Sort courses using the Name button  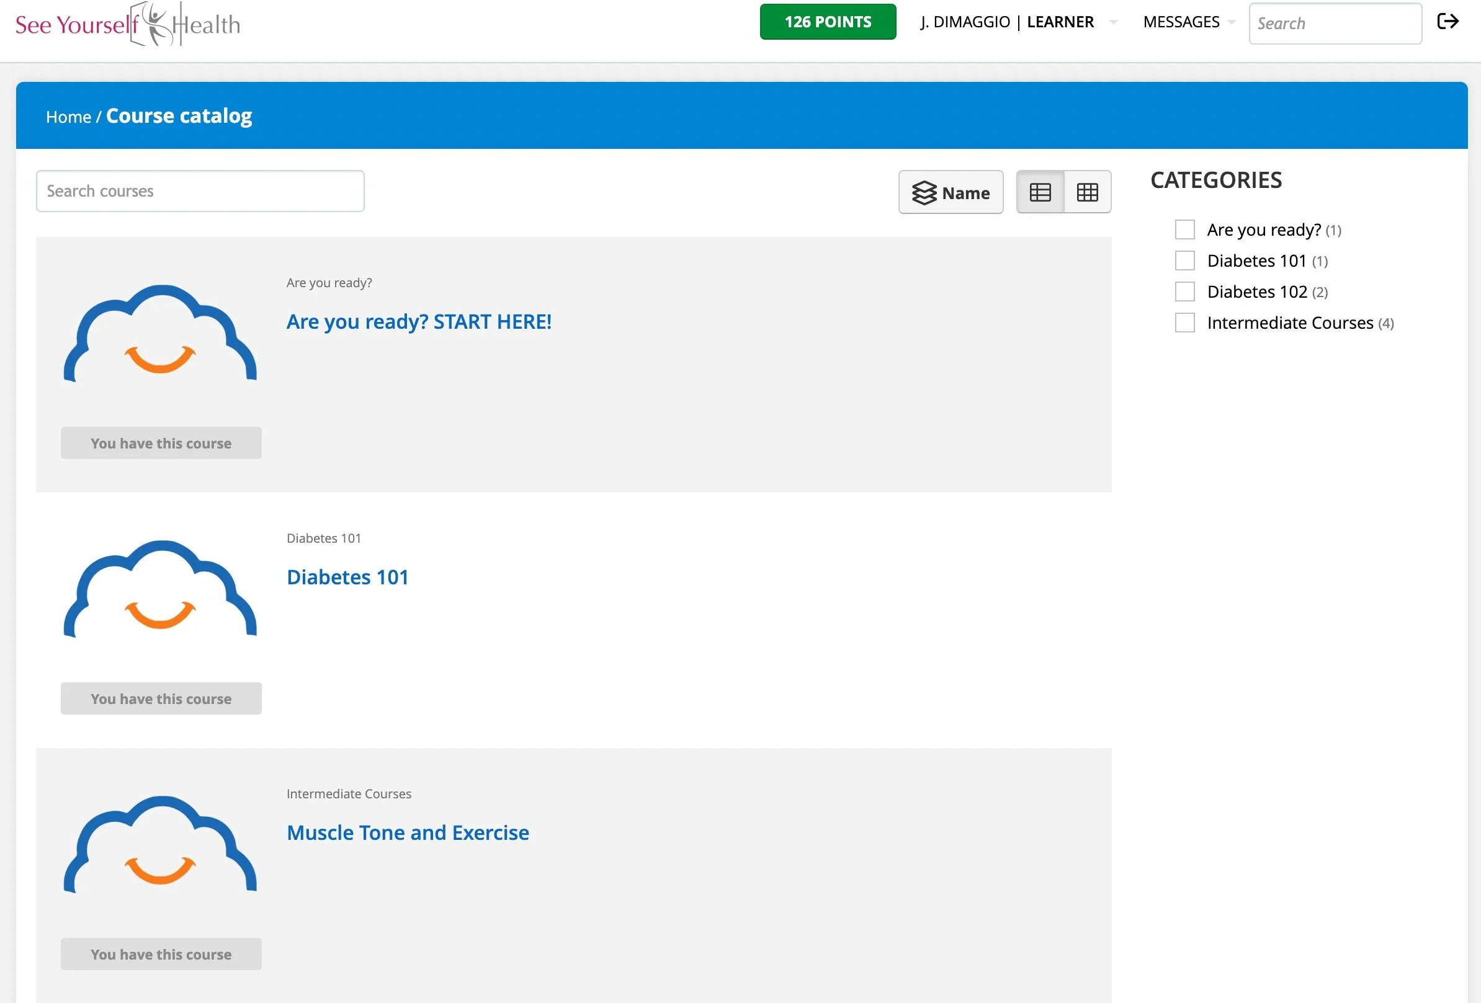tap(950, 192)
